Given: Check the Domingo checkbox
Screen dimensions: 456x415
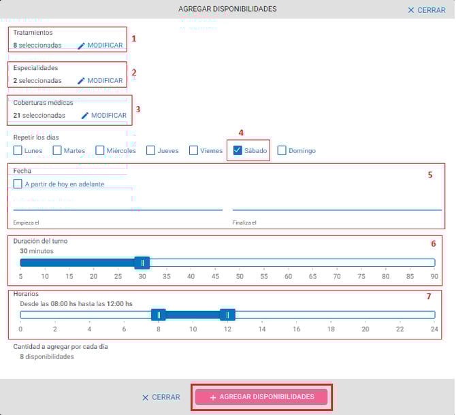Looking at the screenshot, I should tap(282, 150).
